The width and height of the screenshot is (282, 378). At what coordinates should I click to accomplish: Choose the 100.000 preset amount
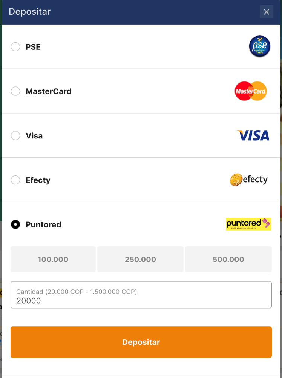(x=53, y=259)
